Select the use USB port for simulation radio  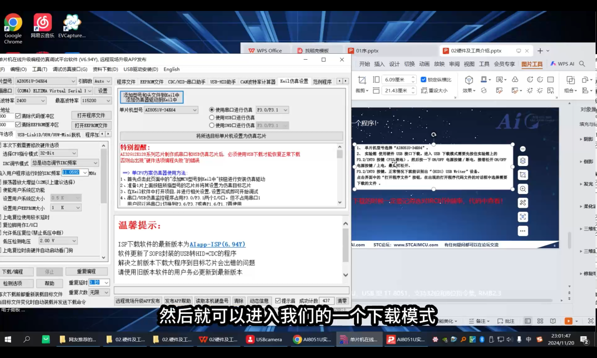[212, 117]
